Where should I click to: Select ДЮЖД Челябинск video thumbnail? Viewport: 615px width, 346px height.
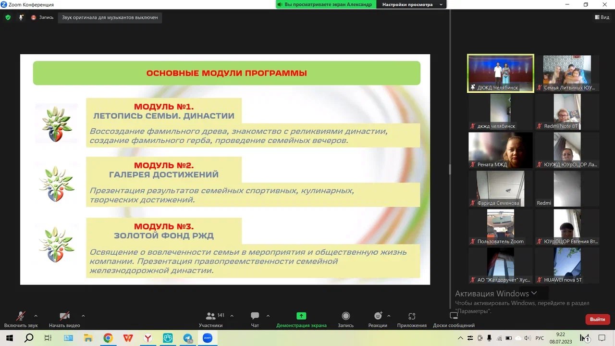click(501, 73)
